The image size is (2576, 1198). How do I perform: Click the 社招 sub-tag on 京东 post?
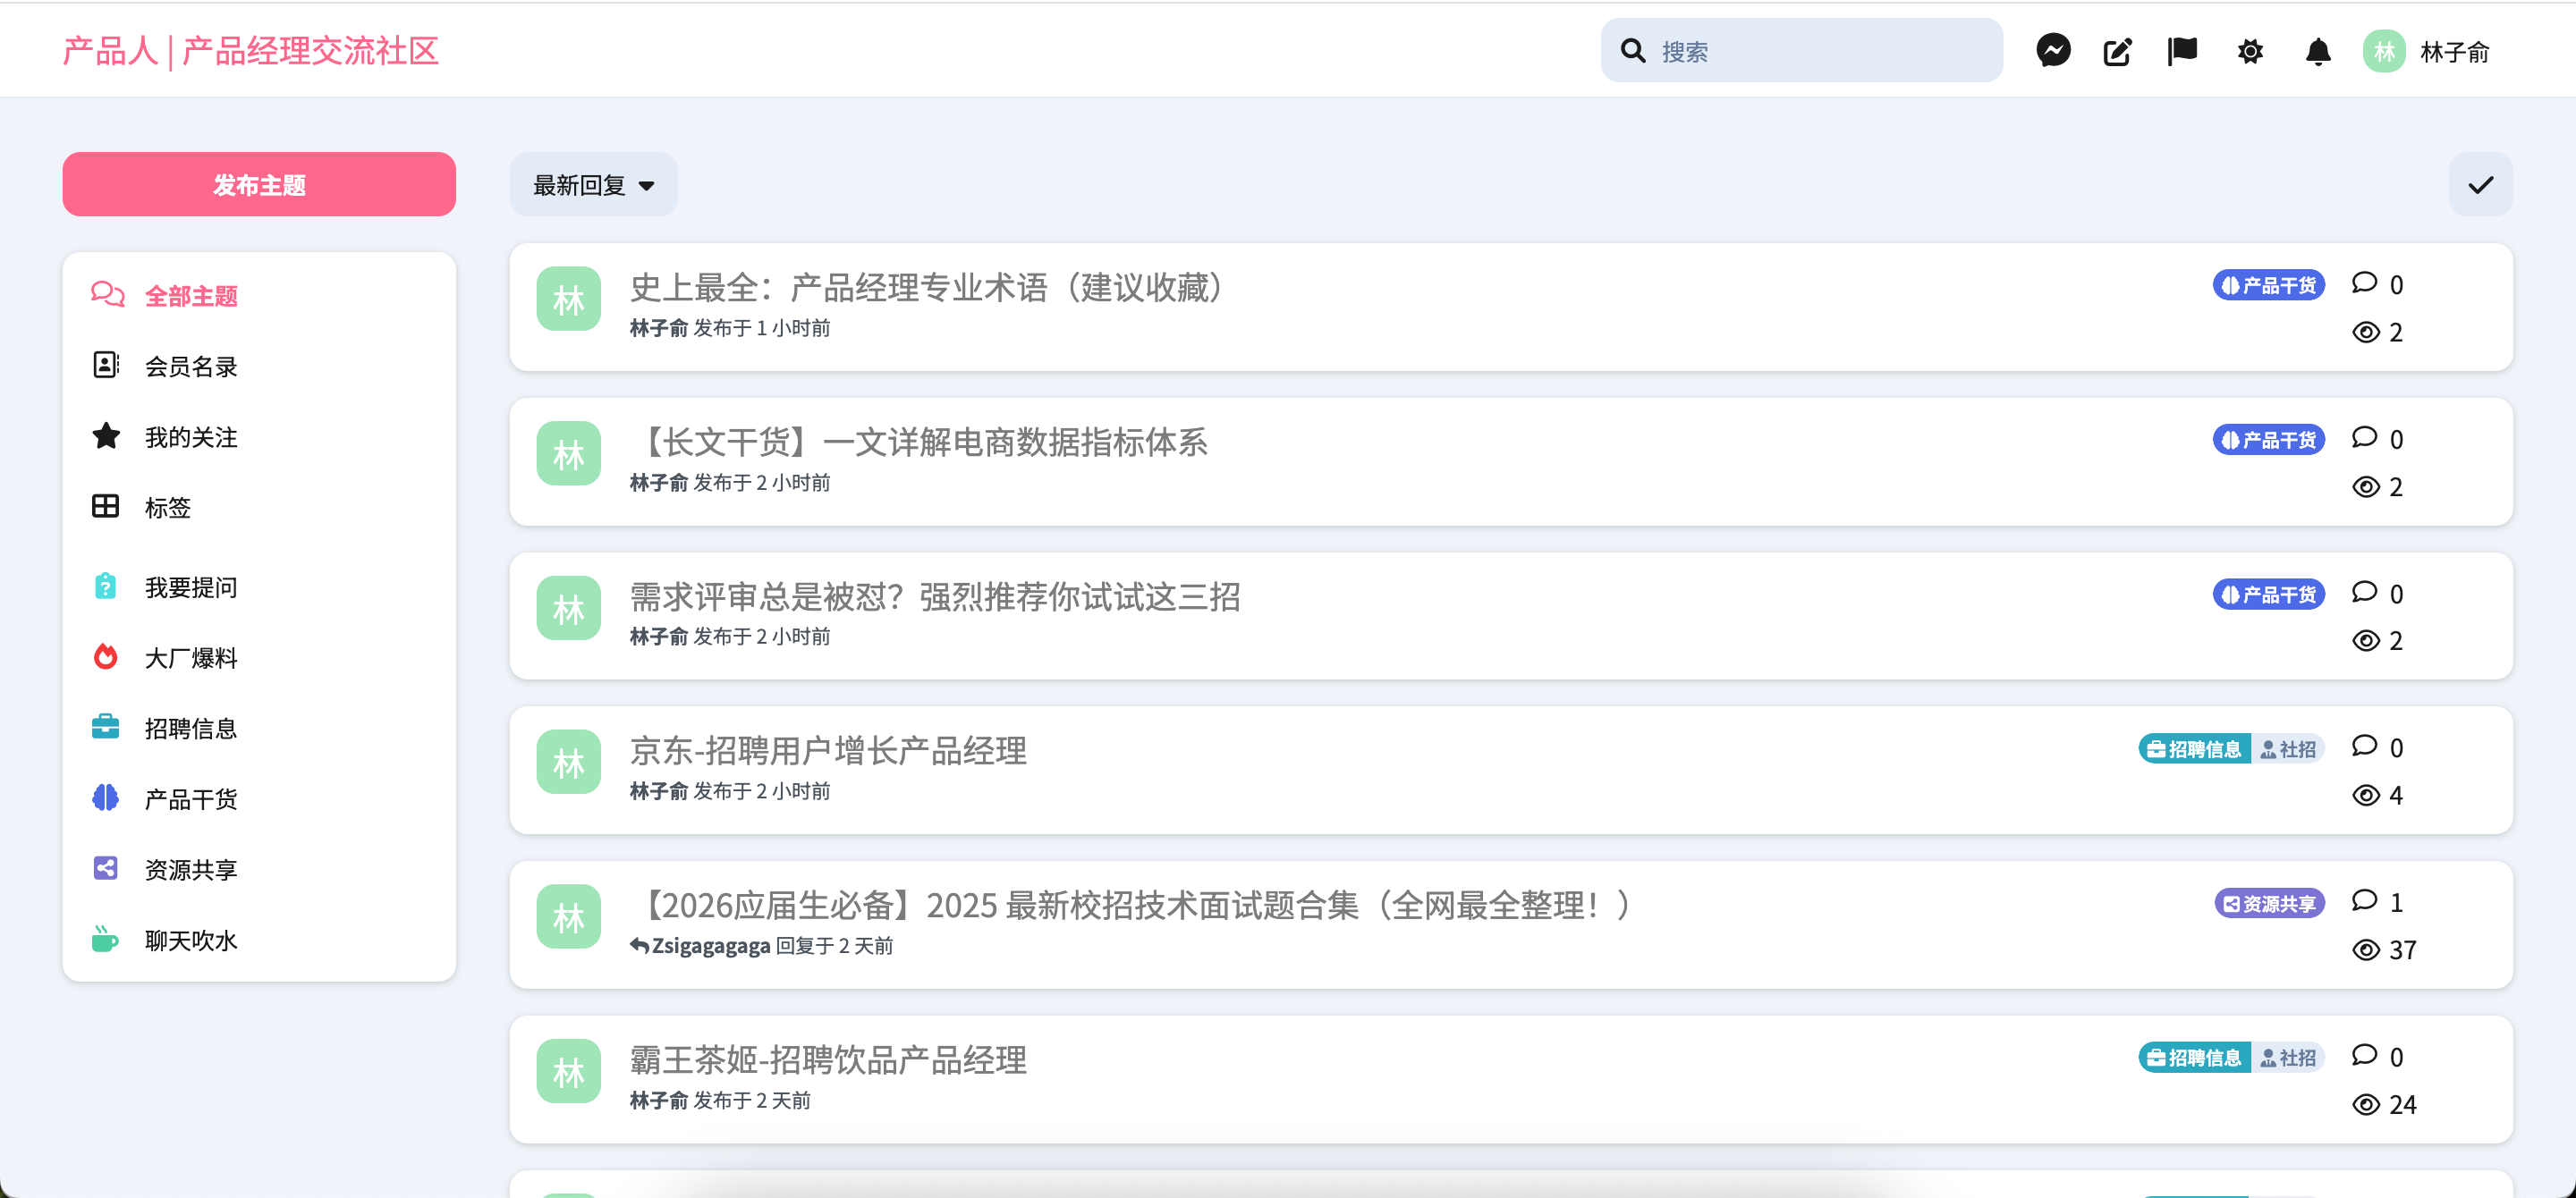(2288, 749)
